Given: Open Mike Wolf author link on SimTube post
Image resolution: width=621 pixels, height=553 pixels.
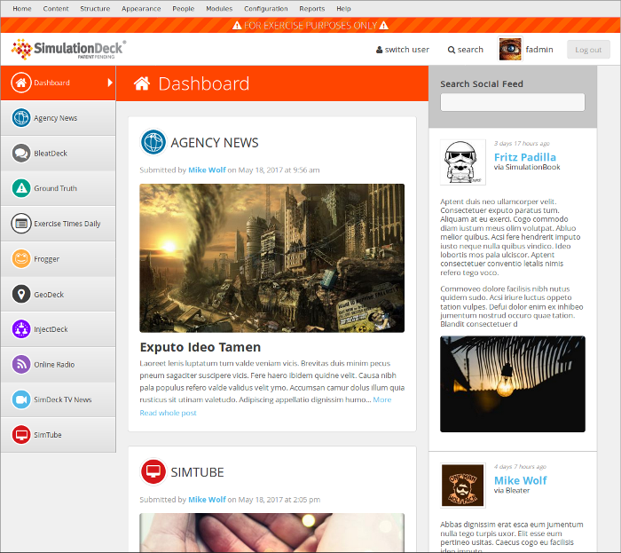Looking at the screenshot, I should 207,500.
